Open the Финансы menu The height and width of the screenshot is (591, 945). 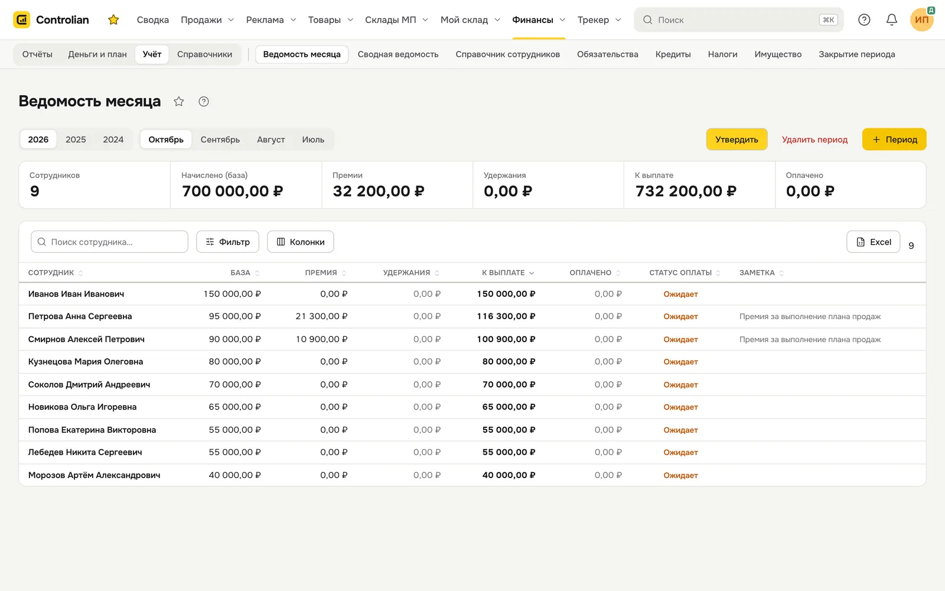coord(539,20)
